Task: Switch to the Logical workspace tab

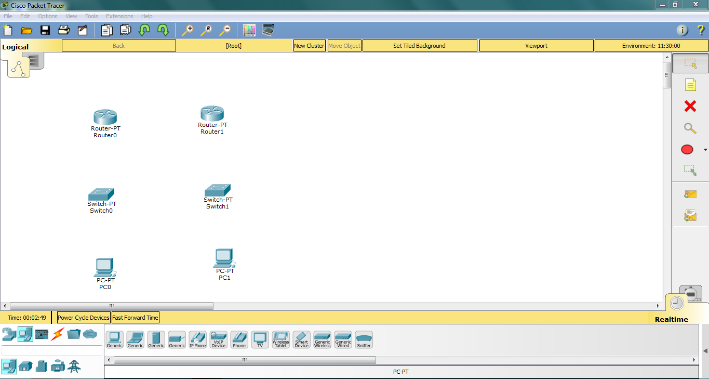Action: point(16,46)
